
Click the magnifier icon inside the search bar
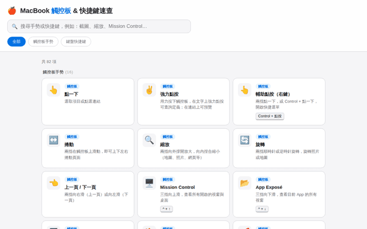[x=14, y=26]
